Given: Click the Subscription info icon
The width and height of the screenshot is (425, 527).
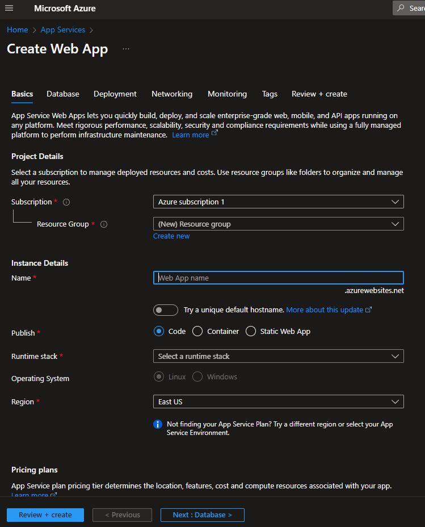Looking at the screenshot, I should (x=66, y=202).
